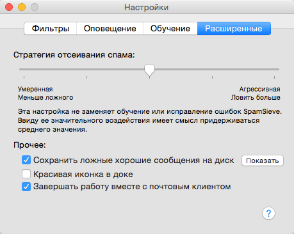Click the Агрессивная label under the slider
The height and width of the screenshot is (234, 294).
[259, 89]
